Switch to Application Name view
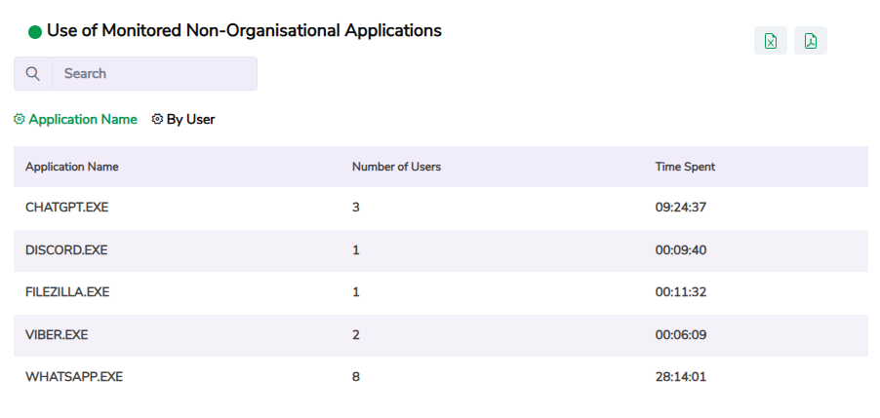Screen dimensions: 880x418 [x=82, y=120]
